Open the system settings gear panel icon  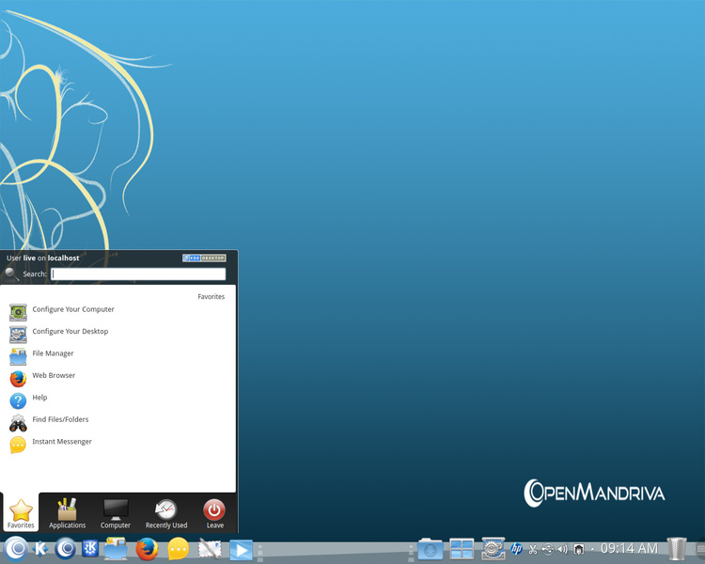pyautogui.click(x=493, y=549)
